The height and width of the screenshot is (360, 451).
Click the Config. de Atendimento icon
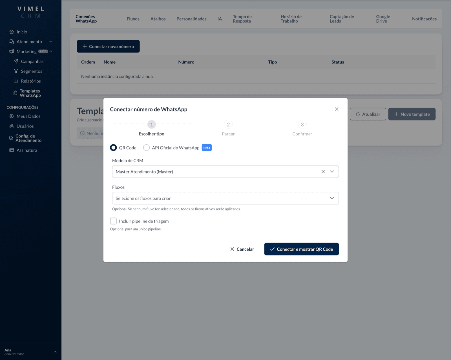click(x=11, y=138)
